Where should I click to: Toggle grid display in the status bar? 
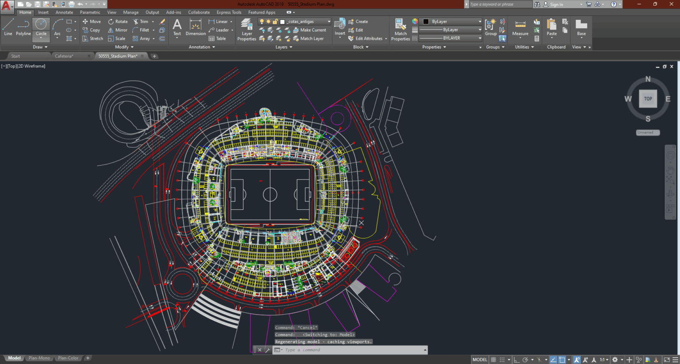(494, 359)
